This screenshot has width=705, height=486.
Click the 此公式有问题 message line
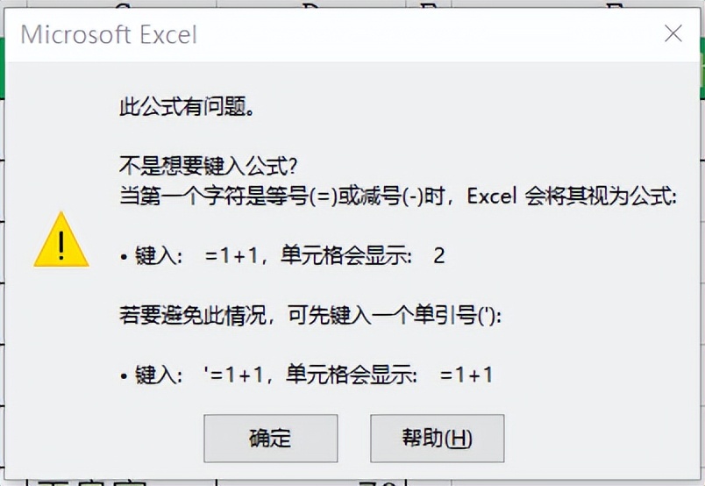(187, 107)
